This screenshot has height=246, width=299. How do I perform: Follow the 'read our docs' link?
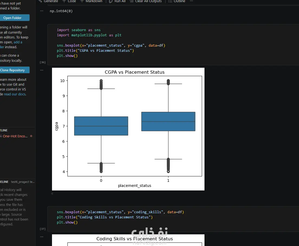click(15, 94)
